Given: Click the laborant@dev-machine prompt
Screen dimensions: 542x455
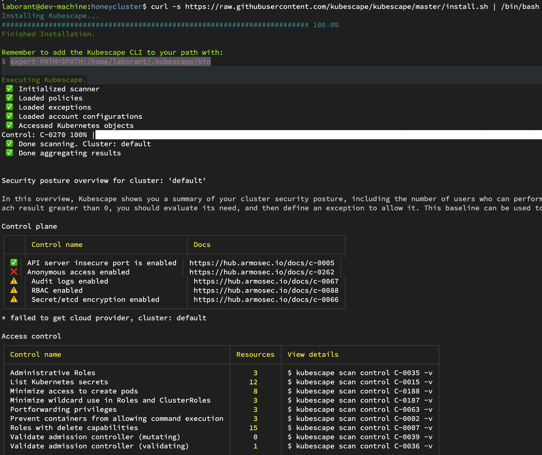Looking at the screenshot, I should pyautogui.click(x=74, y=6).
